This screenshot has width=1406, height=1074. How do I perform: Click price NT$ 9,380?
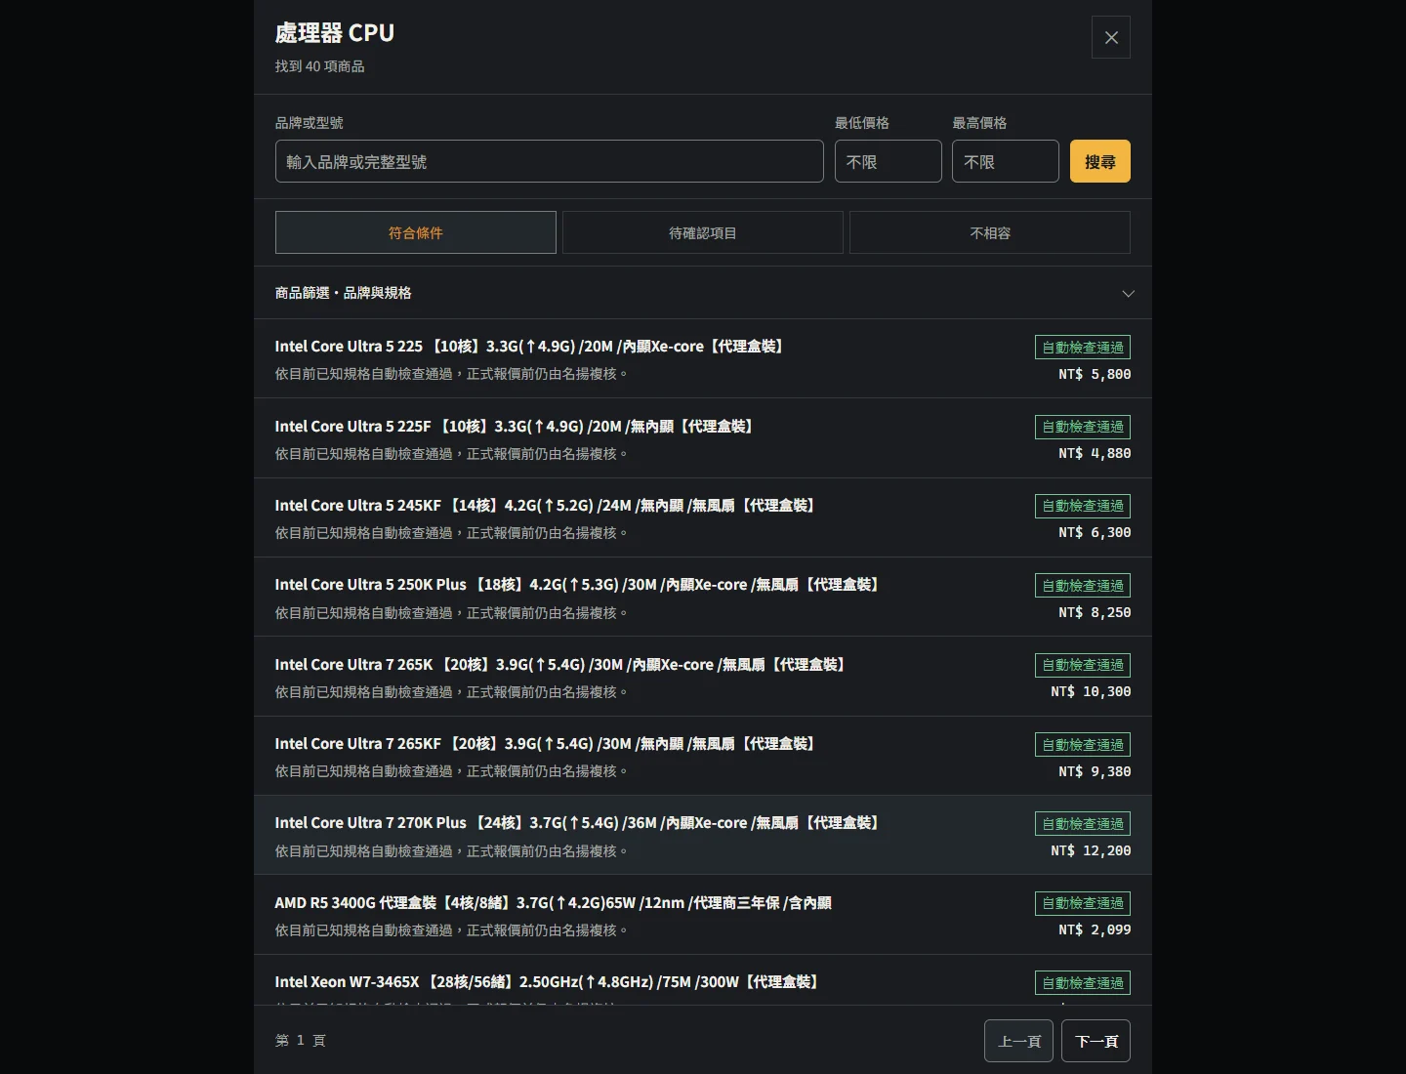(x=1095, y=771)
